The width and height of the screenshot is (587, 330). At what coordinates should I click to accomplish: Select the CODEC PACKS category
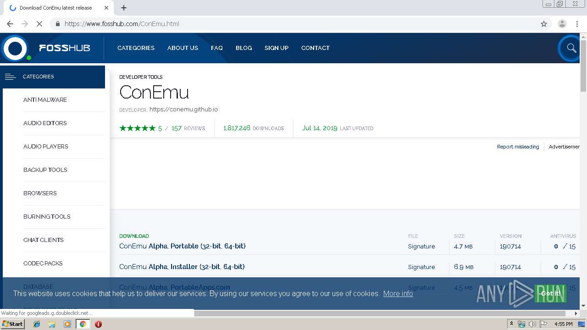coord(43,263)
